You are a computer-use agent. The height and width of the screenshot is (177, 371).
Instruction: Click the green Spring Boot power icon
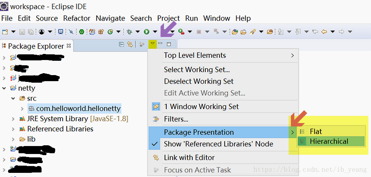[x=82, y=32]
